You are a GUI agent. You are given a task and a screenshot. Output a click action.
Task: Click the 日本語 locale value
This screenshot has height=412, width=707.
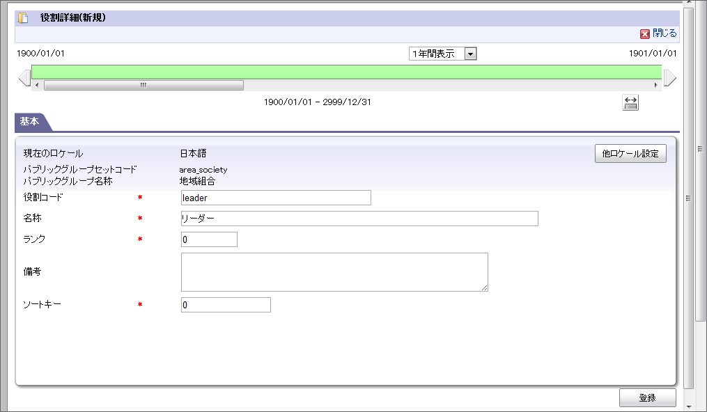[x=194, y=154]
